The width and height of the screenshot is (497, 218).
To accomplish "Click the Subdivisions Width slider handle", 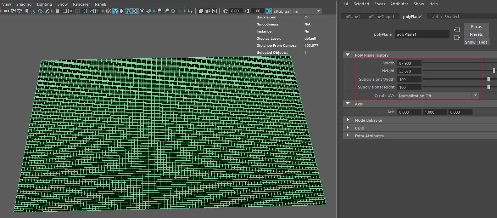I will (x=489, y=79).
